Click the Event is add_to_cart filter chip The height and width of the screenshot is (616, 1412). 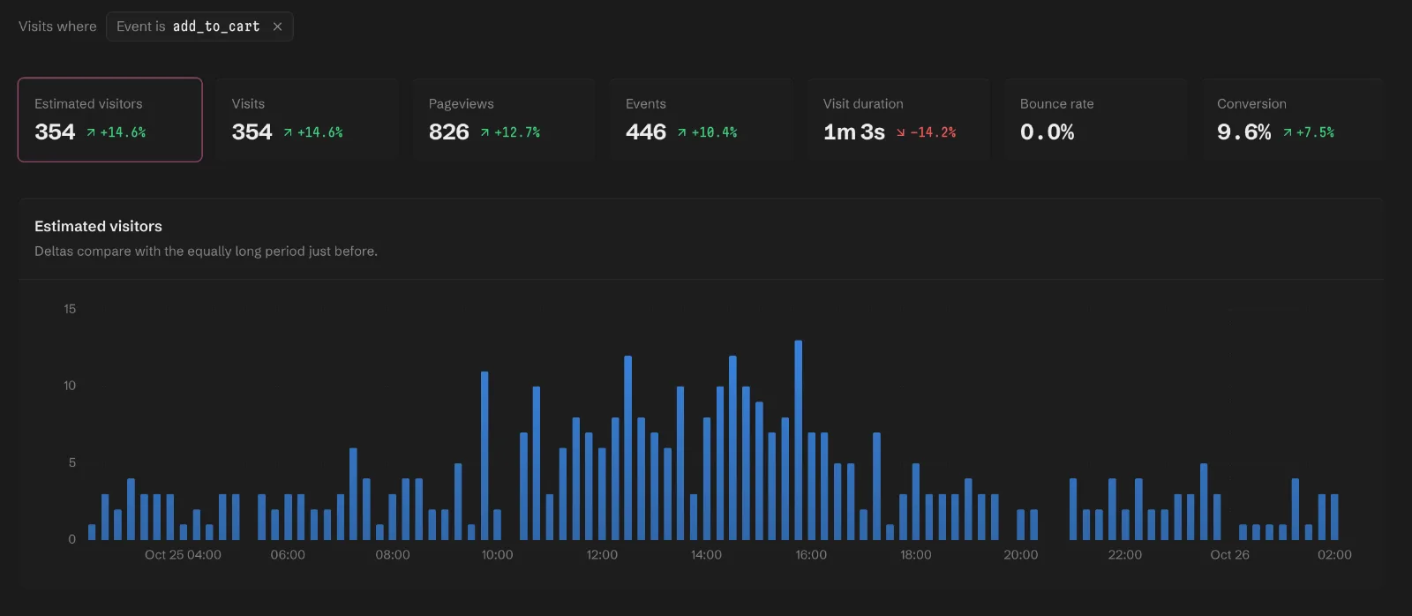click(199, 26)
